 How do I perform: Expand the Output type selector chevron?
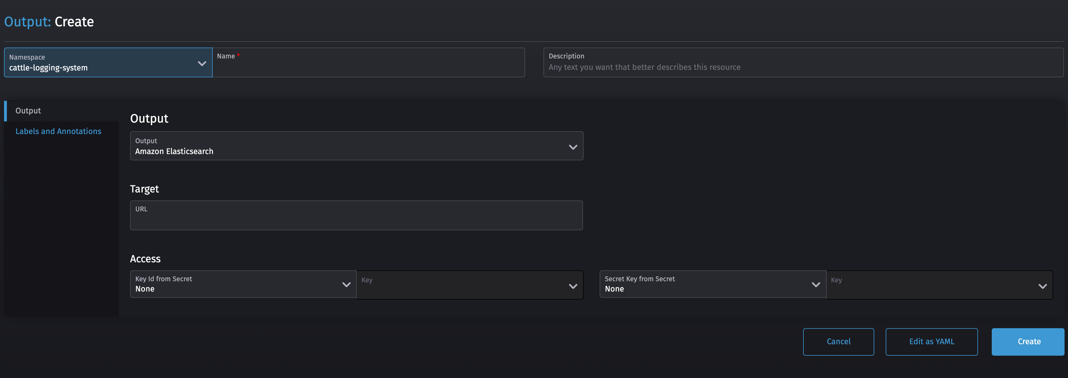(573, 147)
